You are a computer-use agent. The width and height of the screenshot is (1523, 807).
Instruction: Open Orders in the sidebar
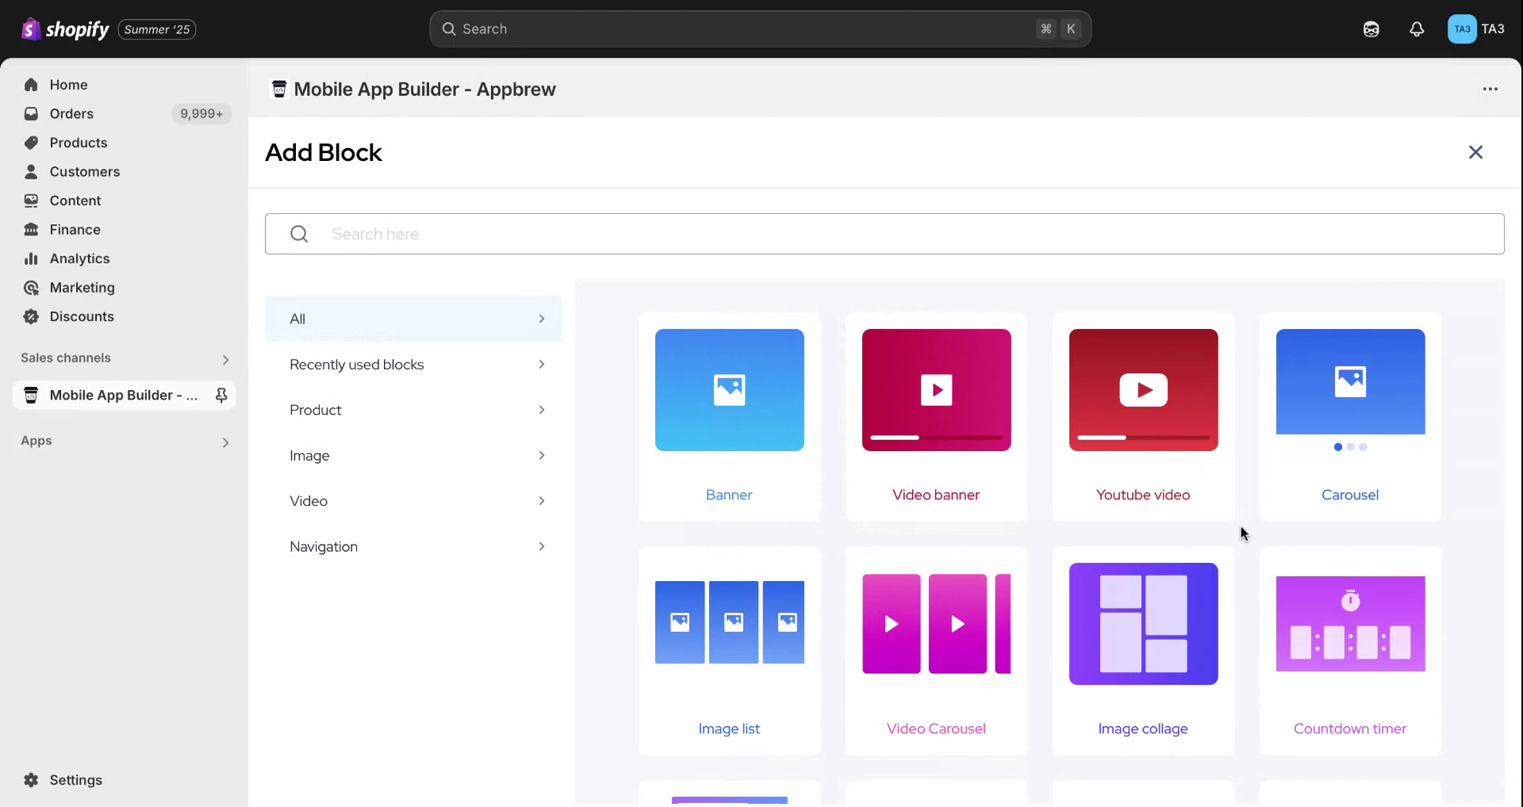71,114
